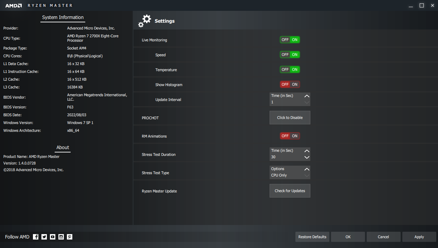Toggle the Speed monitoring switch
The image size is (438, 248).
pos(290,55)
